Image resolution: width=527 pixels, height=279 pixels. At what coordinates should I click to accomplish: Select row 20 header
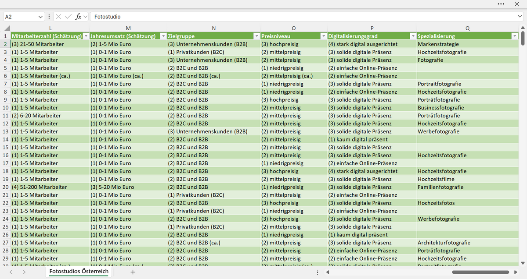5,187
